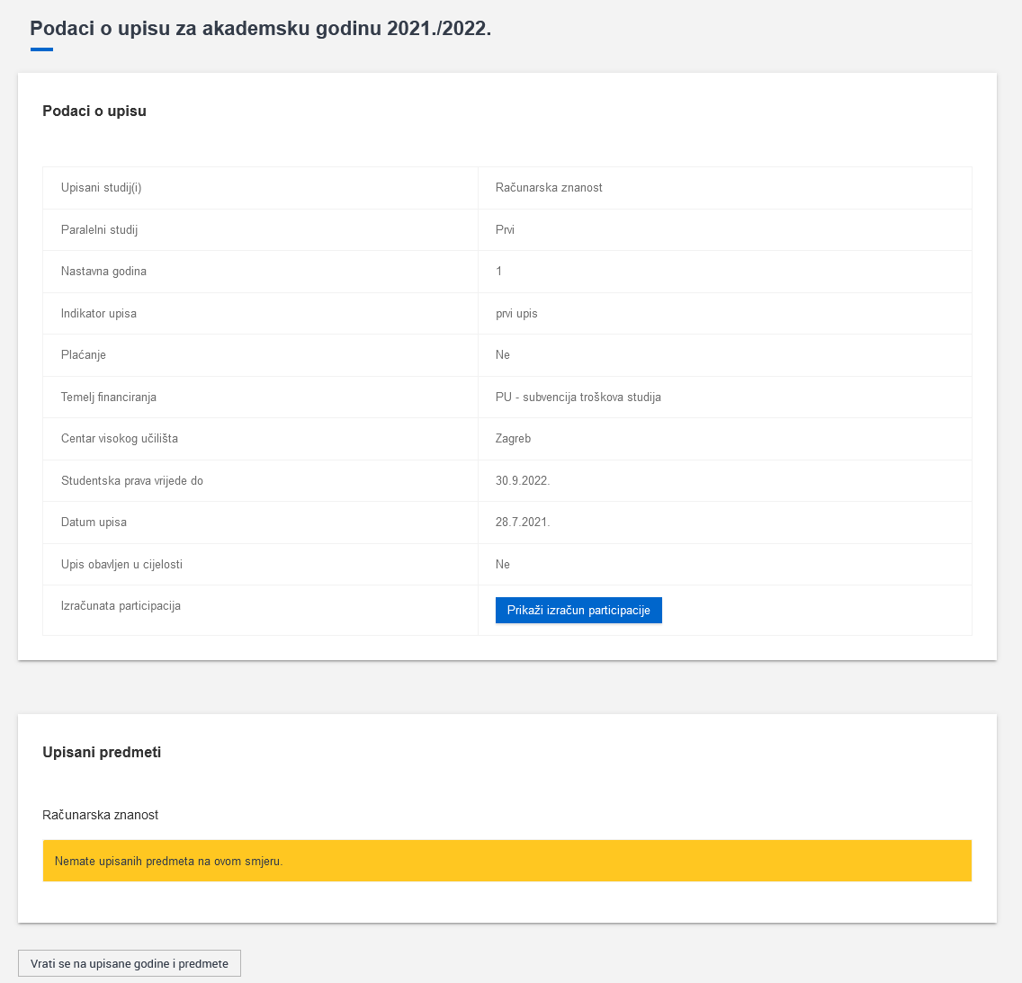Click the Računarska znanost value in table
This screenshot has width=1022, height=983.
[549, 188]
